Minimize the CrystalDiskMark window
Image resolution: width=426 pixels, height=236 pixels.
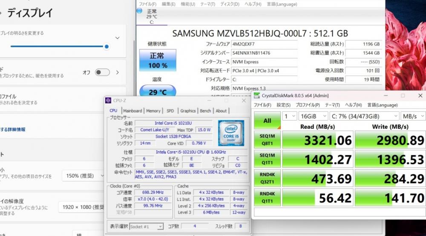click(x=386, y=95)
